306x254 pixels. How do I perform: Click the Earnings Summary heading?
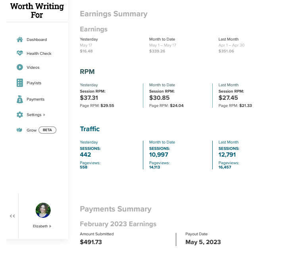(114, 14)
